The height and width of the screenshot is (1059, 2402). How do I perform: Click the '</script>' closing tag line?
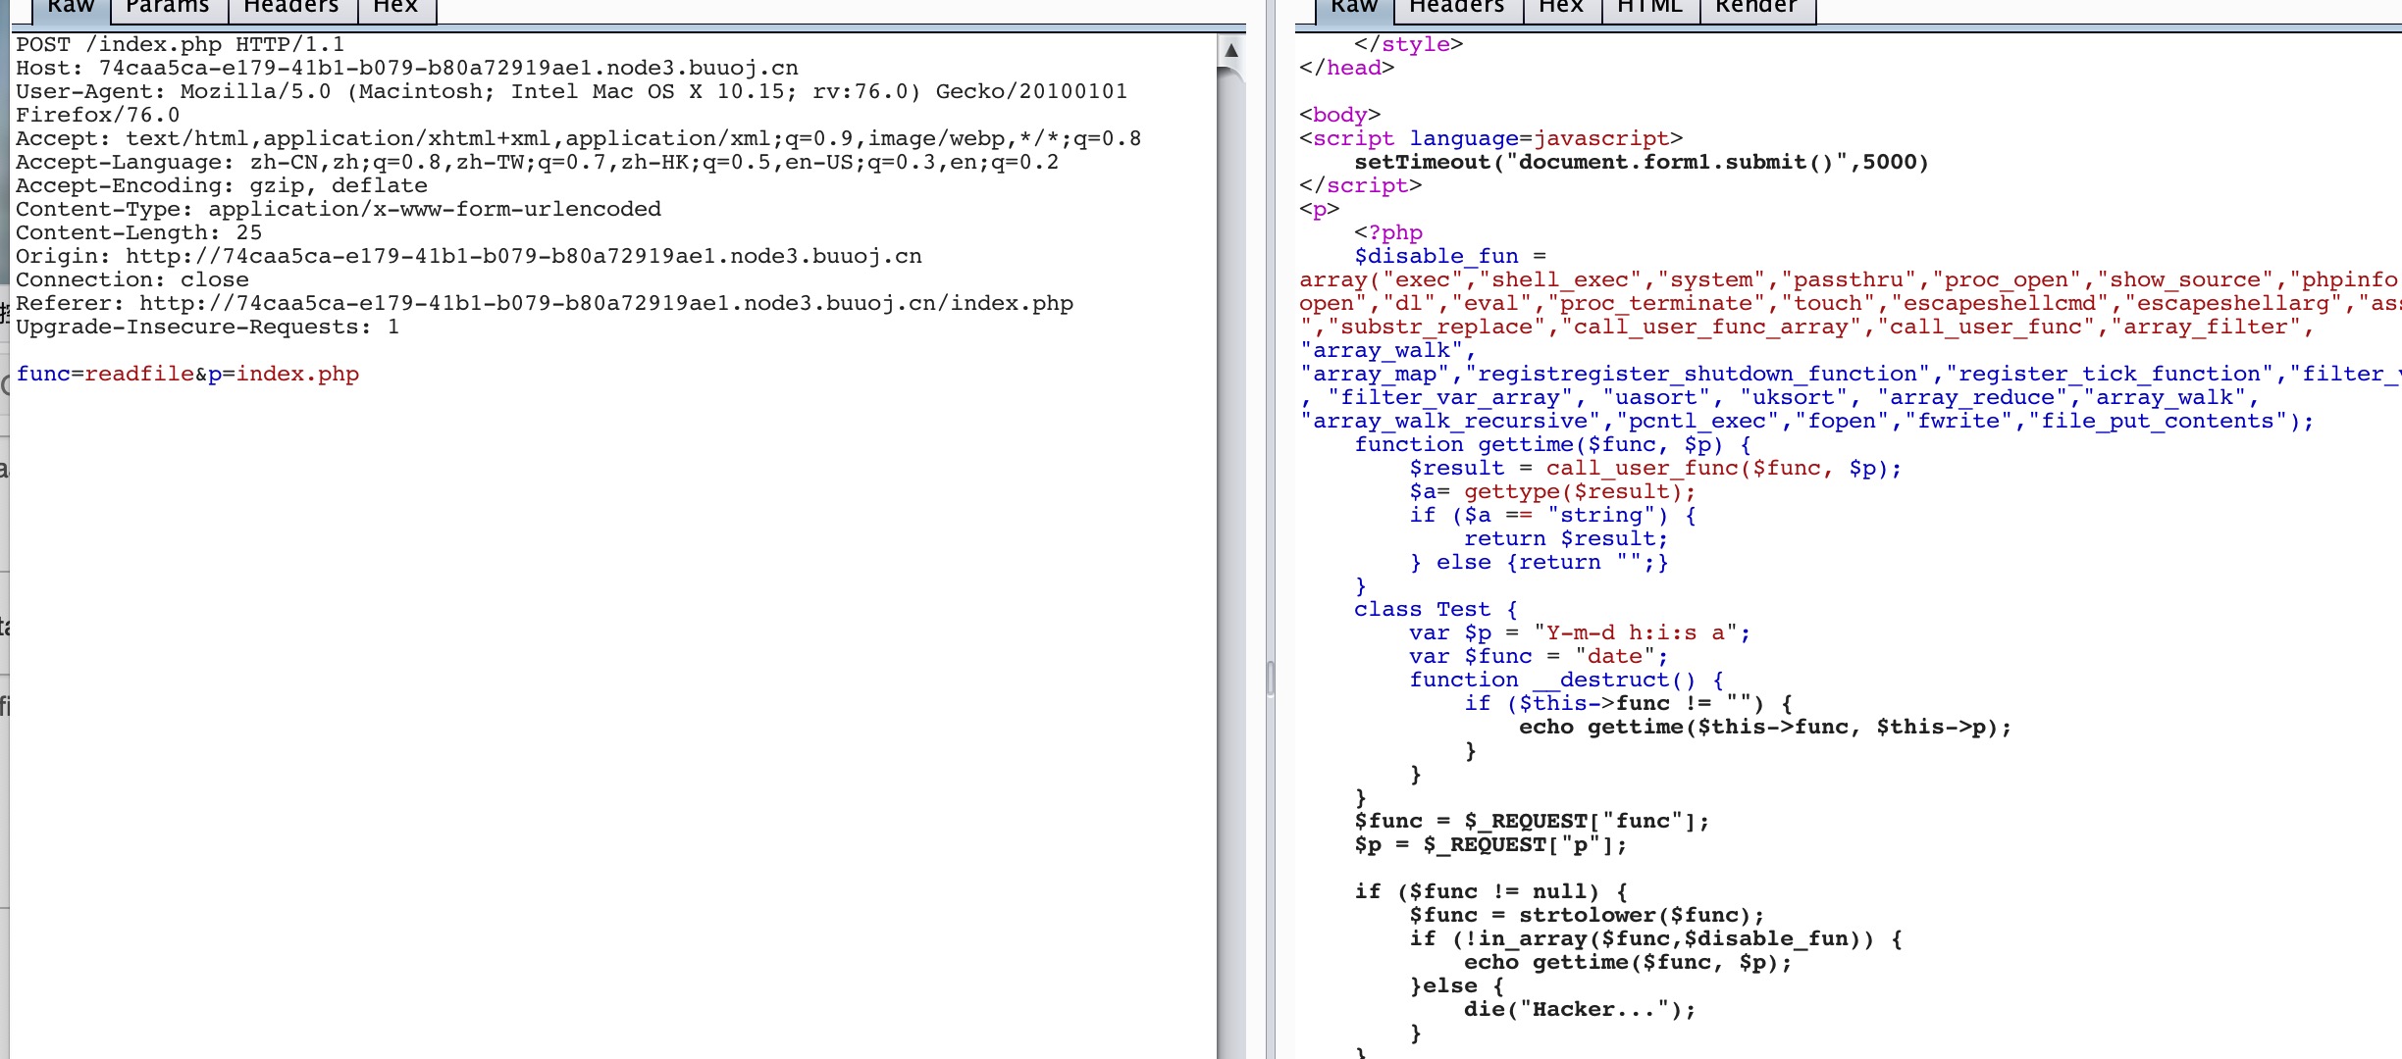[x=1361, y=186]
